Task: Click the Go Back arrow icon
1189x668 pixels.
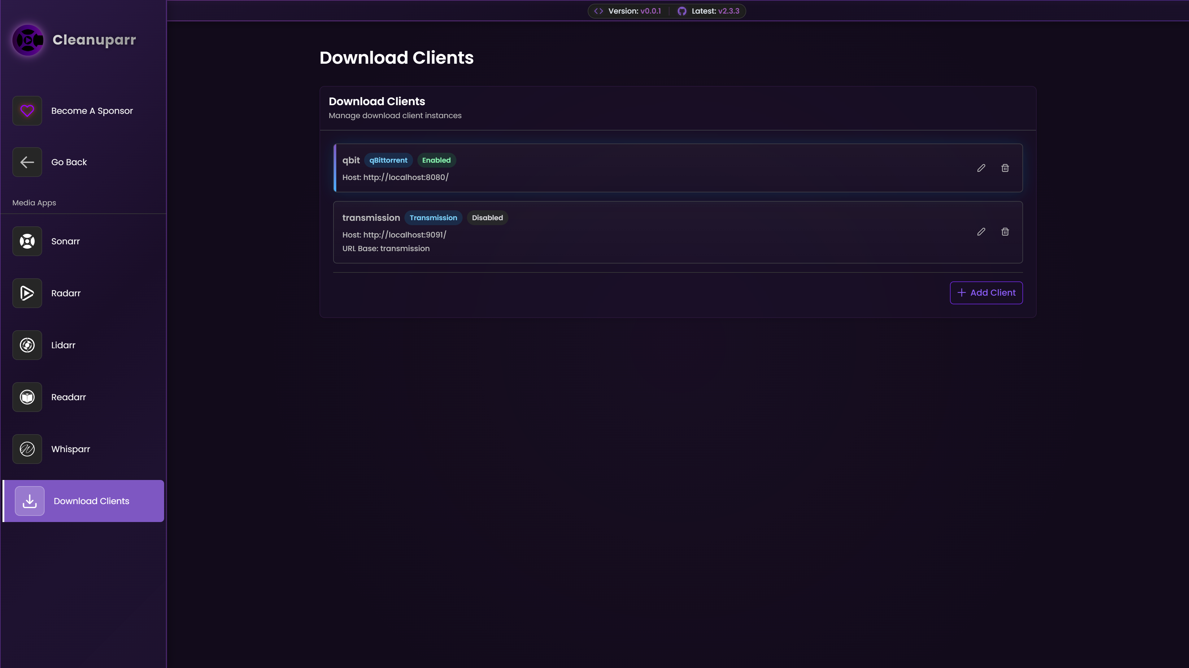Action: 27,162
